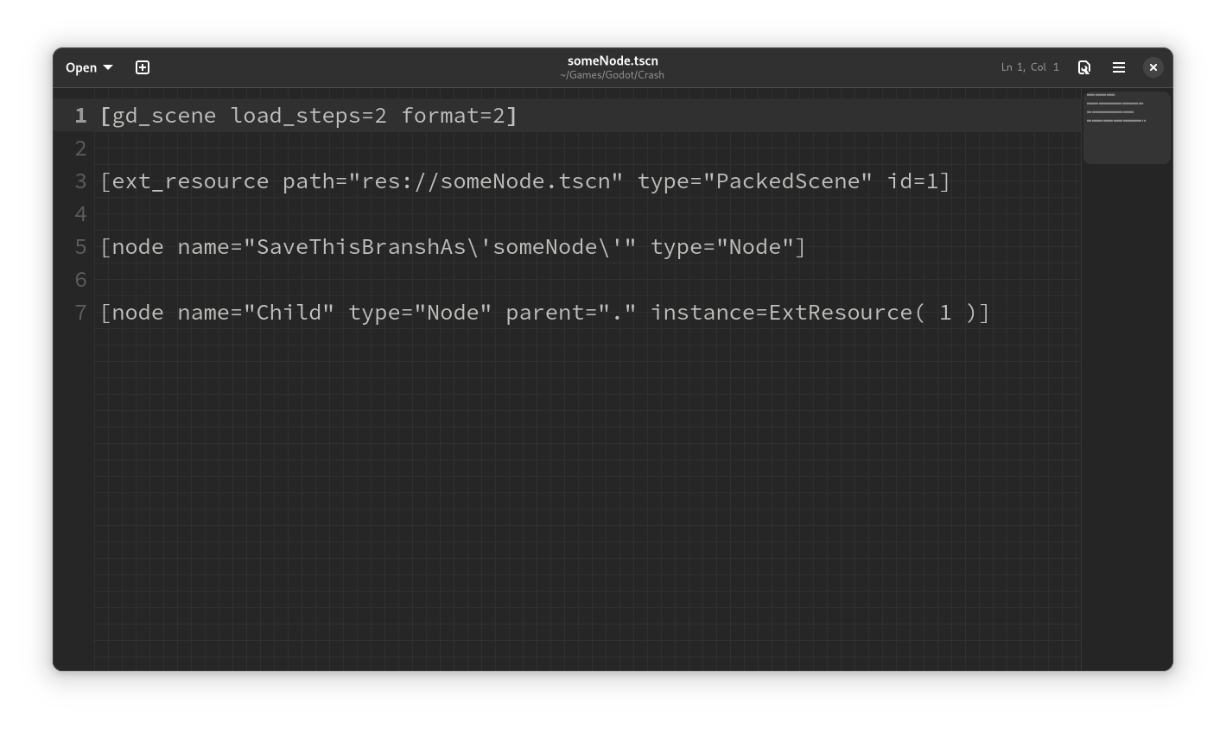Click the highlighted gd_scene header line

(x=308, y=115)
